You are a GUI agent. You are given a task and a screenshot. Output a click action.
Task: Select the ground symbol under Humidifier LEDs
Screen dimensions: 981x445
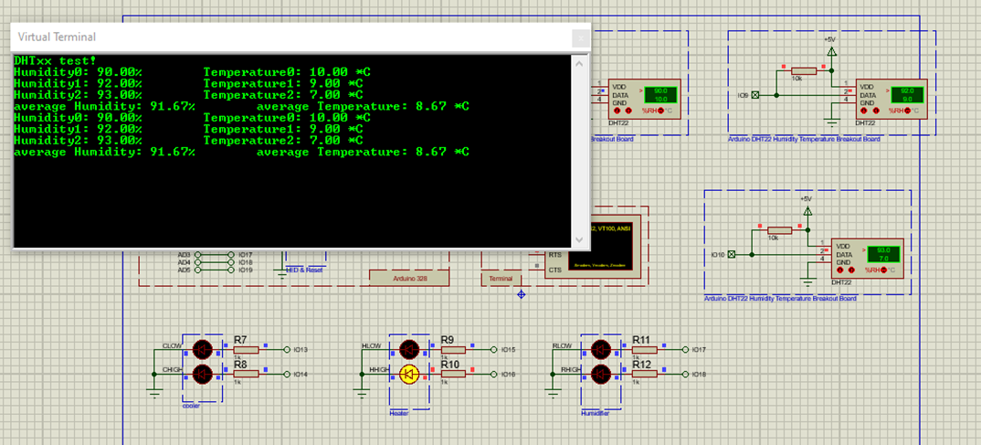[553, 393]
